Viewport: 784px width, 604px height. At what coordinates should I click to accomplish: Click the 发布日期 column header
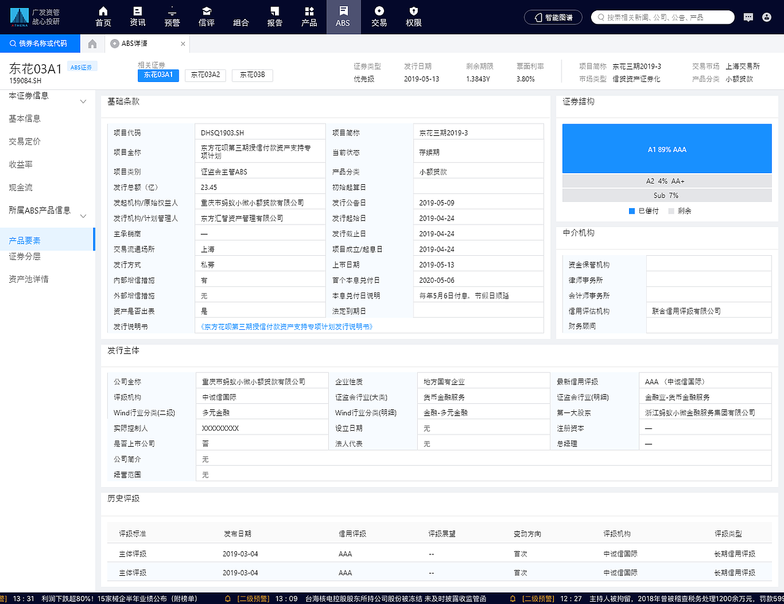[238, 534]
